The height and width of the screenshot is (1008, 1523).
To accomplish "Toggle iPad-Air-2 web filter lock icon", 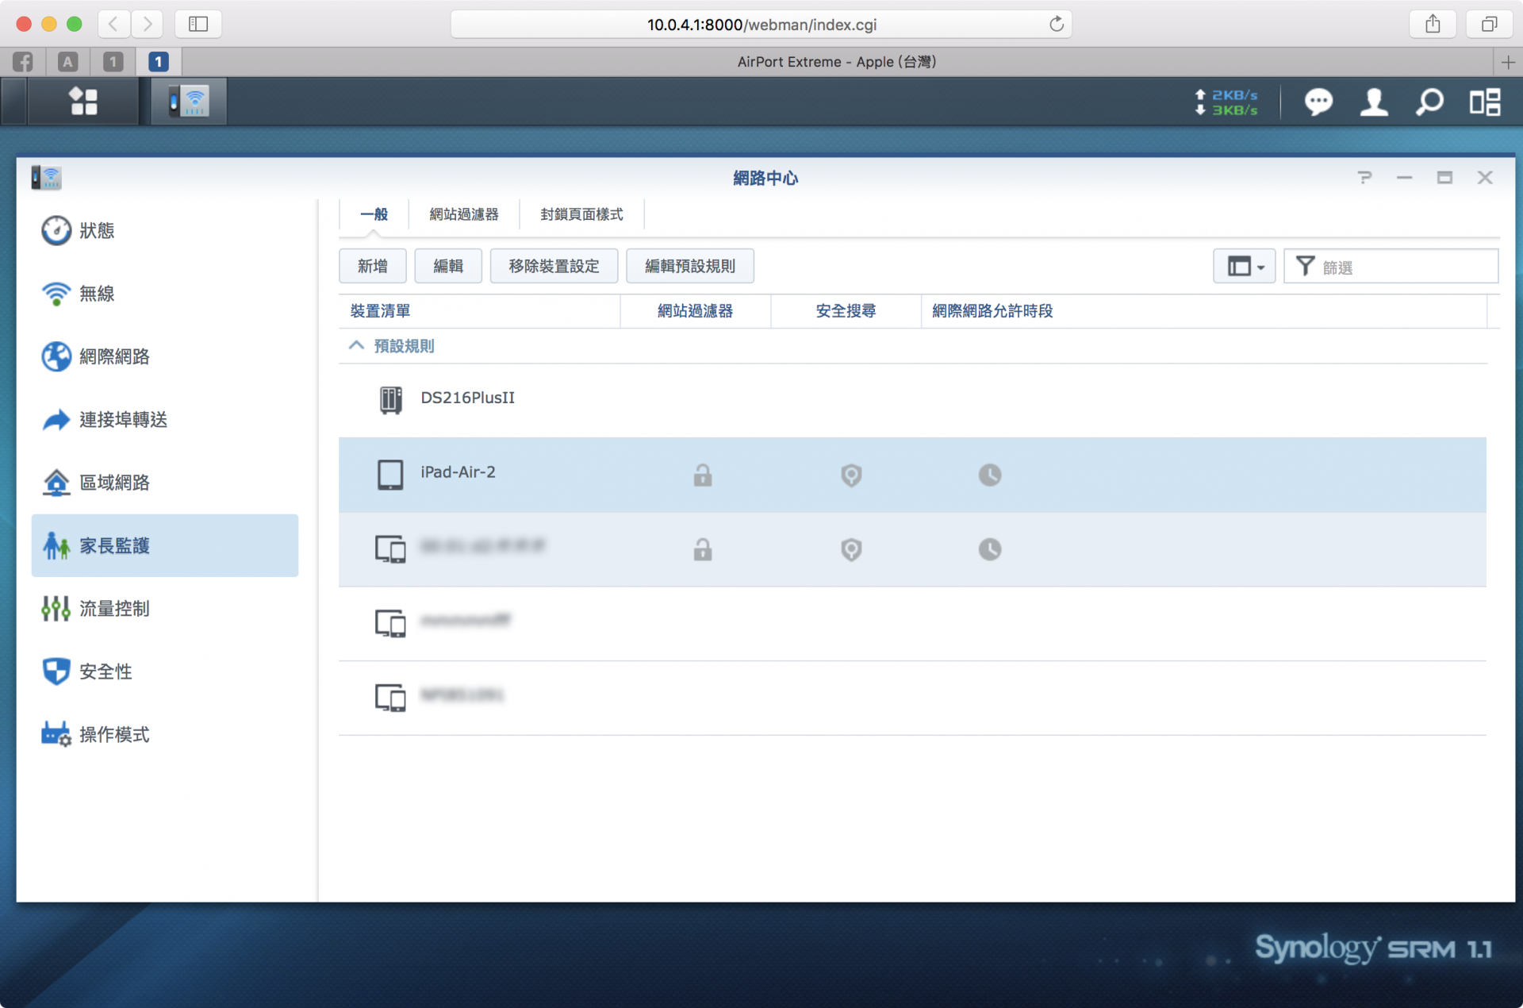I will [702, 475].
